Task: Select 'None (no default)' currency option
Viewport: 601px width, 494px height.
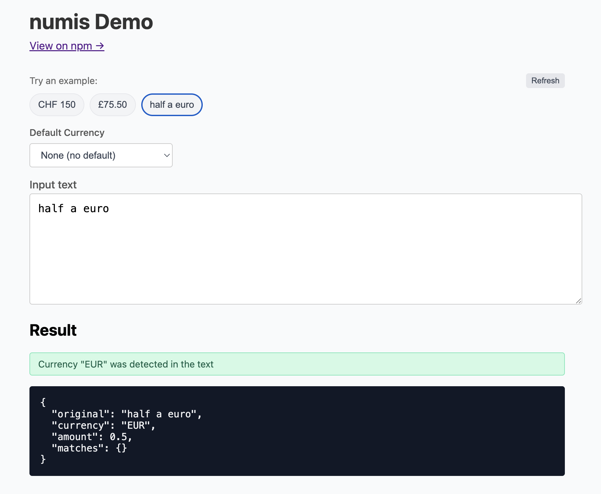Action: (78, 155)
